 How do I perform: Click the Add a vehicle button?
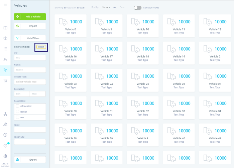click(30, 17)
